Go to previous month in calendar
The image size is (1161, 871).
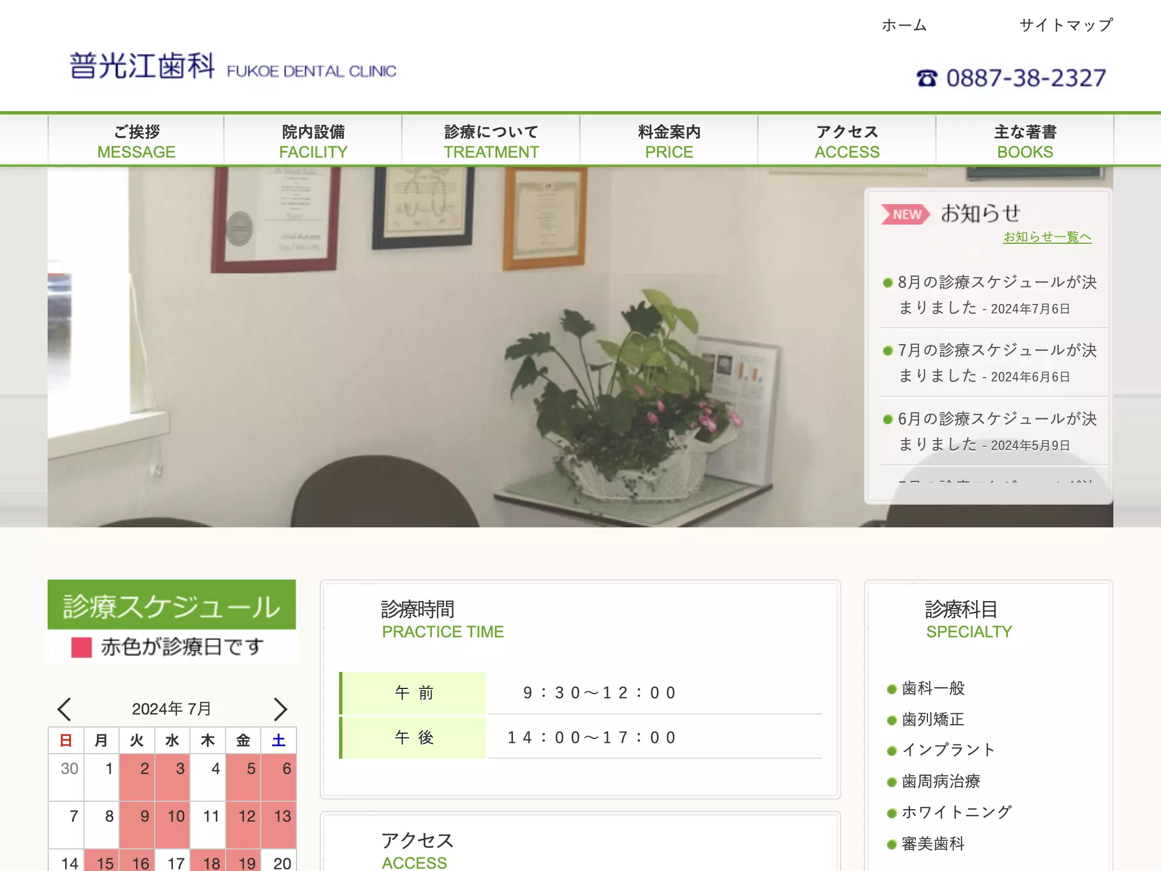(x=64, y=709)
